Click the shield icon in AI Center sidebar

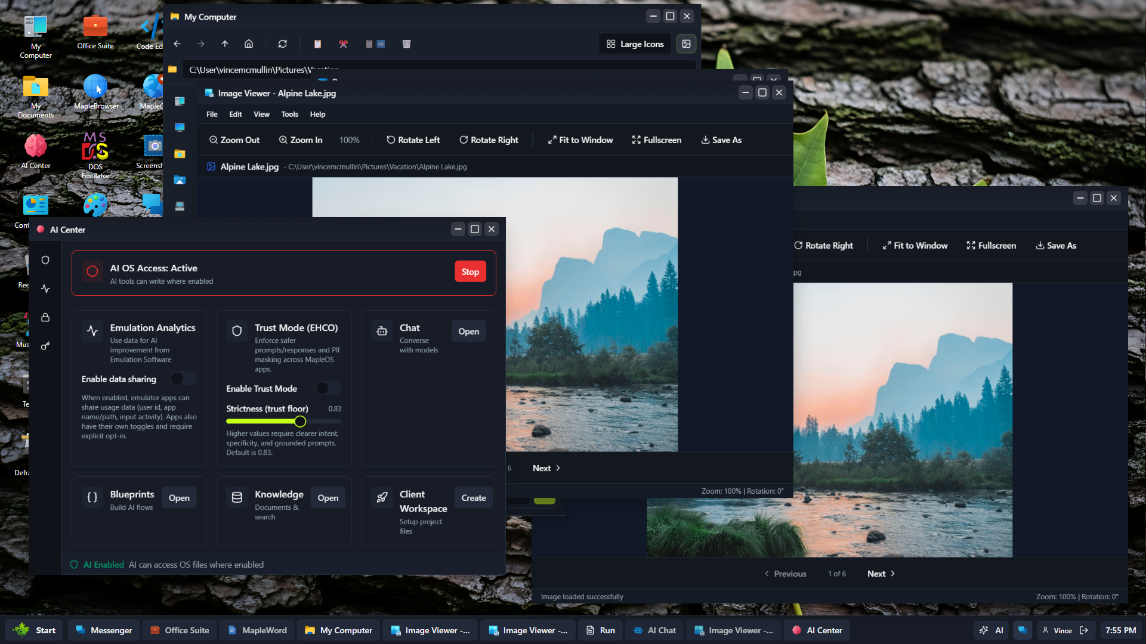[45, 260]
